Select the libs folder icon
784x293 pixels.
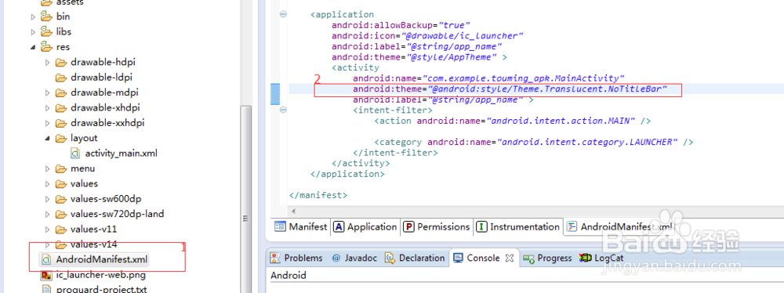(46, 31)
